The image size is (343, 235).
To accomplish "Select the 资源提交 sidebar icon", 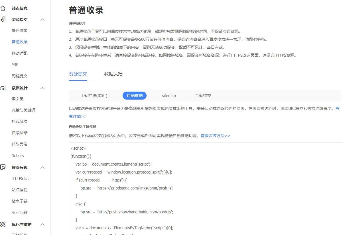I will (3, 19).
